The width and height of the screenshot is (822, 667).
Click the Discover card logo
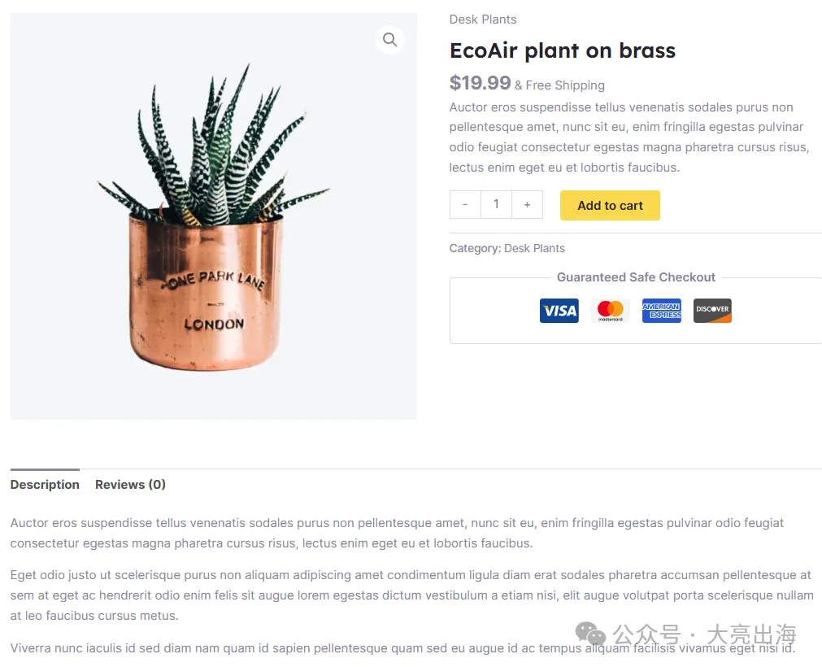pyautogui.click(x=712, y=311)
